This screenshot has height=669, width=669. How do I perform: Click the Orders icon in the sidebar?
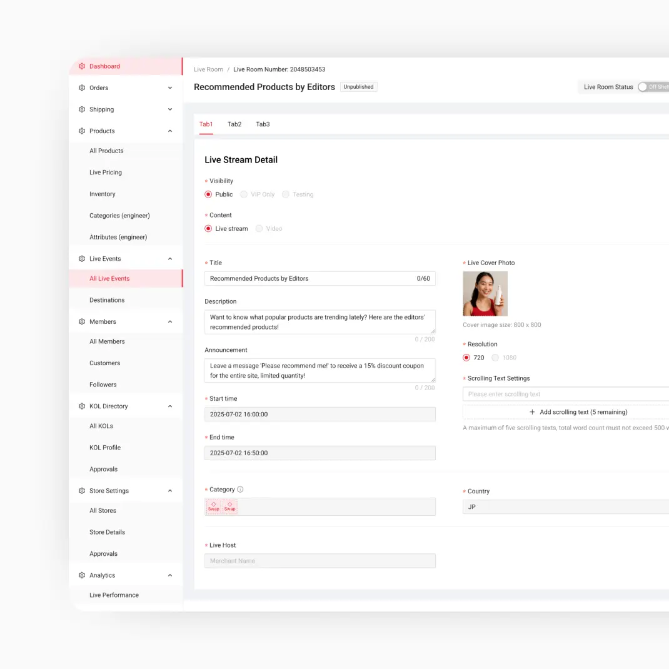(x=81, y=88)
